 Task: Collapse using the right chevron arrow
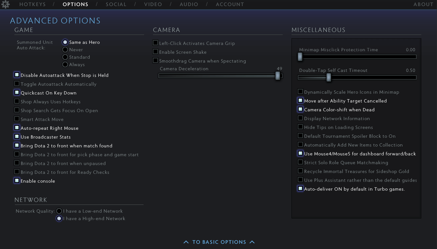pos(252,242)
